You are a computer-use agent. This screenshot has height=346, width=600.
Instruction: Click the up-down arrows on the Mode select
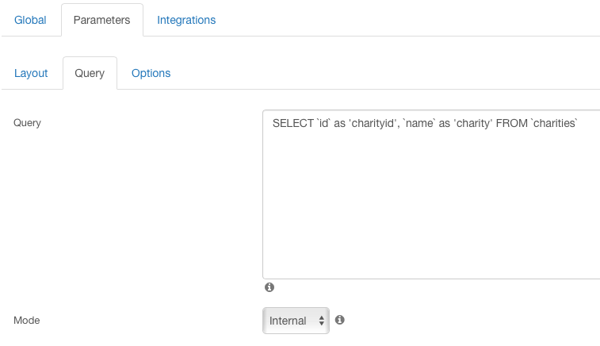coord(322,321)
